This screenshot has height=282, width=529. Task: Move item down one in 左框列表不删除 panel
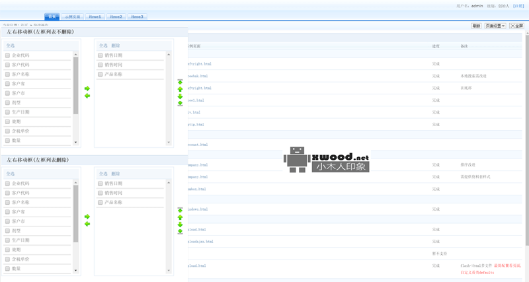pos(180,96)
